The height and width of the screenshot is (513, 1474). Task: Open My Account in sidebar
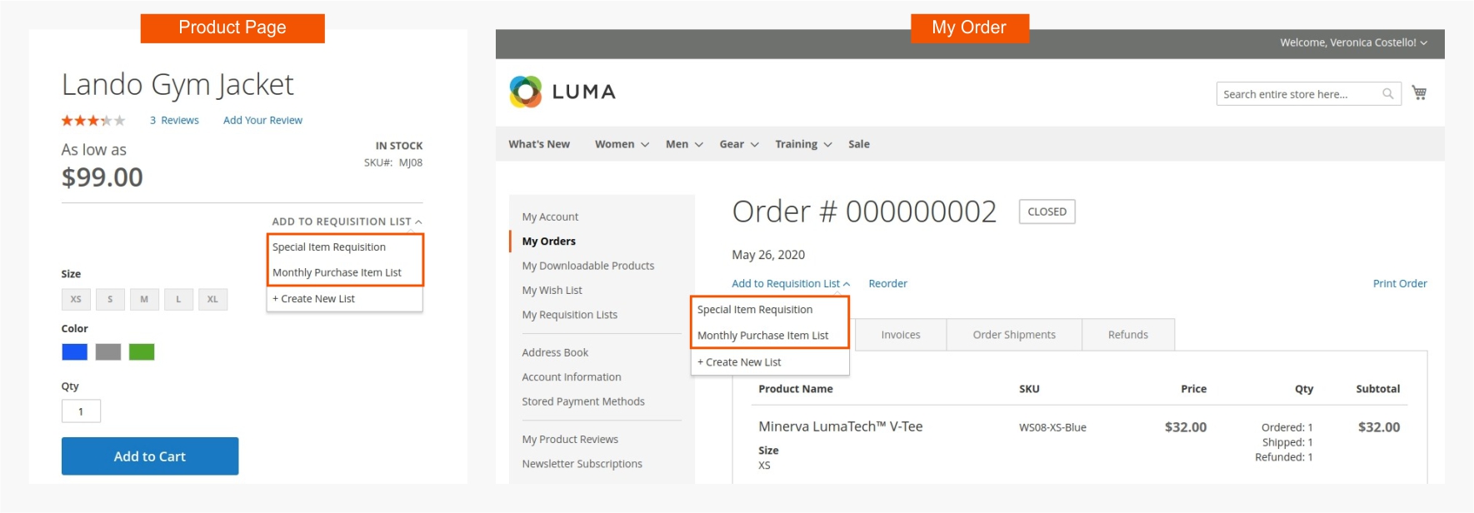550,217
